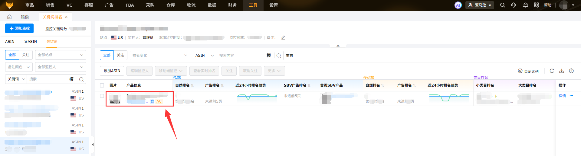Select sidebar 全部 filter

(12, 55)
